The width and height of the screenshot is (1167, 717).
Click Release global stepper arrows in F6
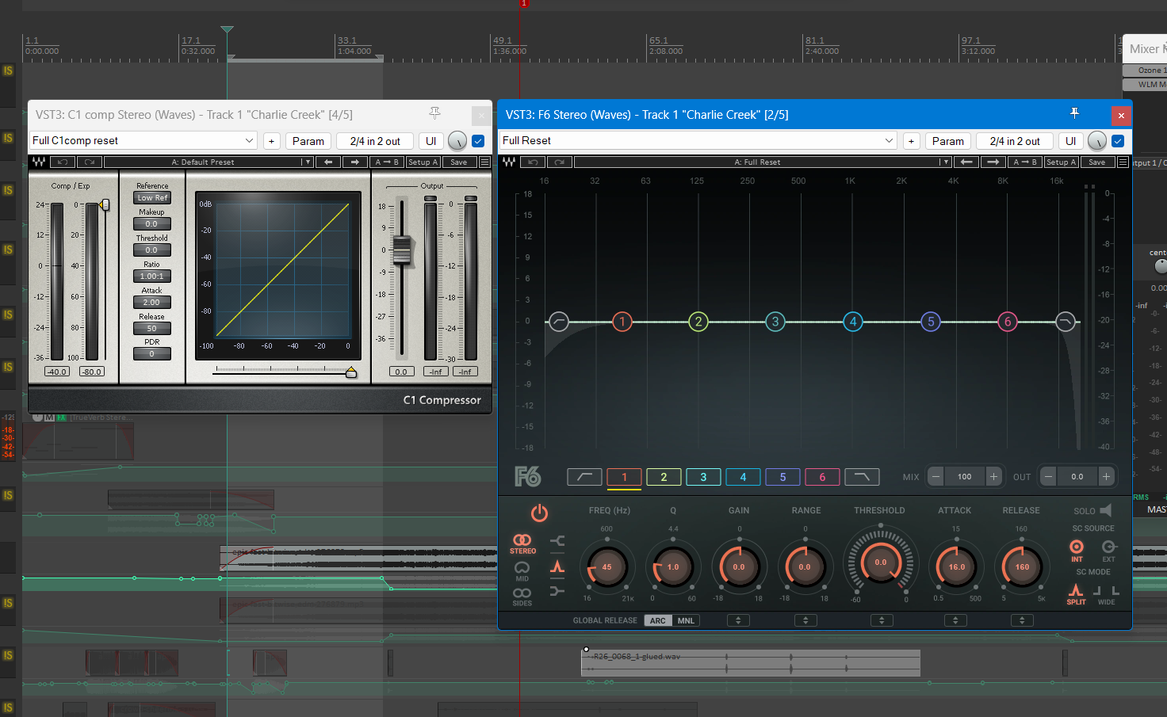[x=1022, y=620]
